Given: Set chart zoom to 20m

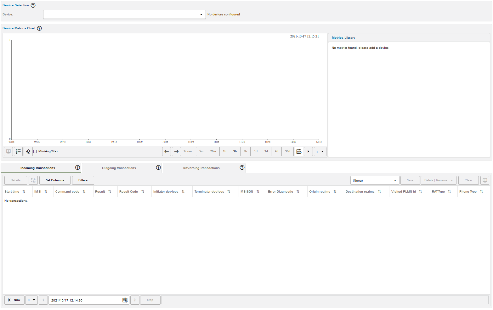Looking at the screenshot, I should pos(213,151).
